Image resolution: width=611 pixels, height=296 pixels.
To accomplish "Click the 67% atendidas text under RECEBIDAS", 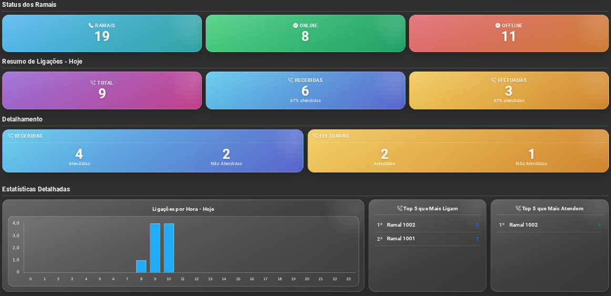I will (306, 100).
